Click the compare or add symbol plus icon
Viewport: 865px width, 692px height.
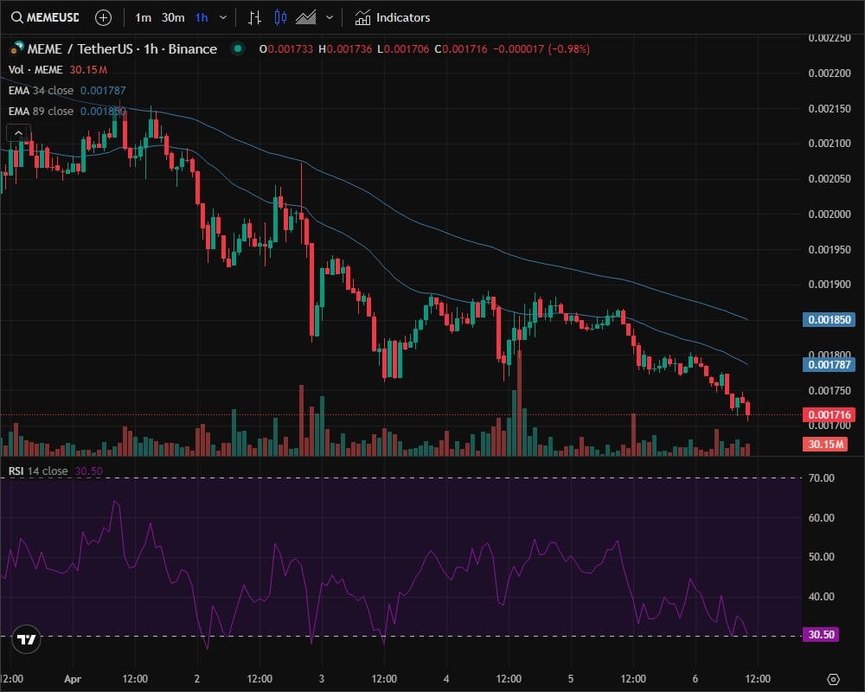(x=103, y=17)
